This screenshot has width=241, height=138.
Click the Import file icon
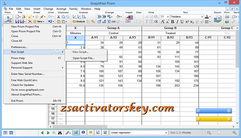[x=129, y=19]
